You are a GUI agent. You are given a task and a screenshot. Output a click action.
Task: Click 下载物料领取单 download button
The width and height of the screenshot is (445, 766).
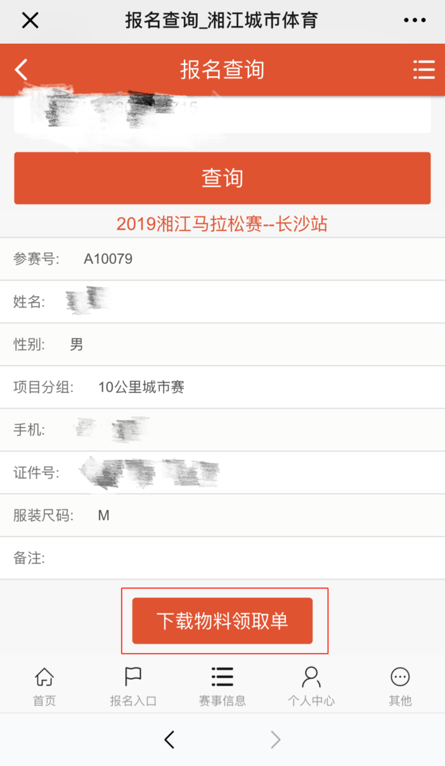click(x=222, y=621)
